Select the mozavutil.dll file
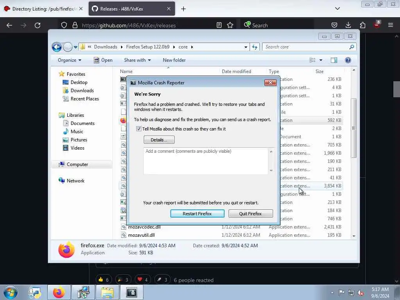 [x=141, y=235]
